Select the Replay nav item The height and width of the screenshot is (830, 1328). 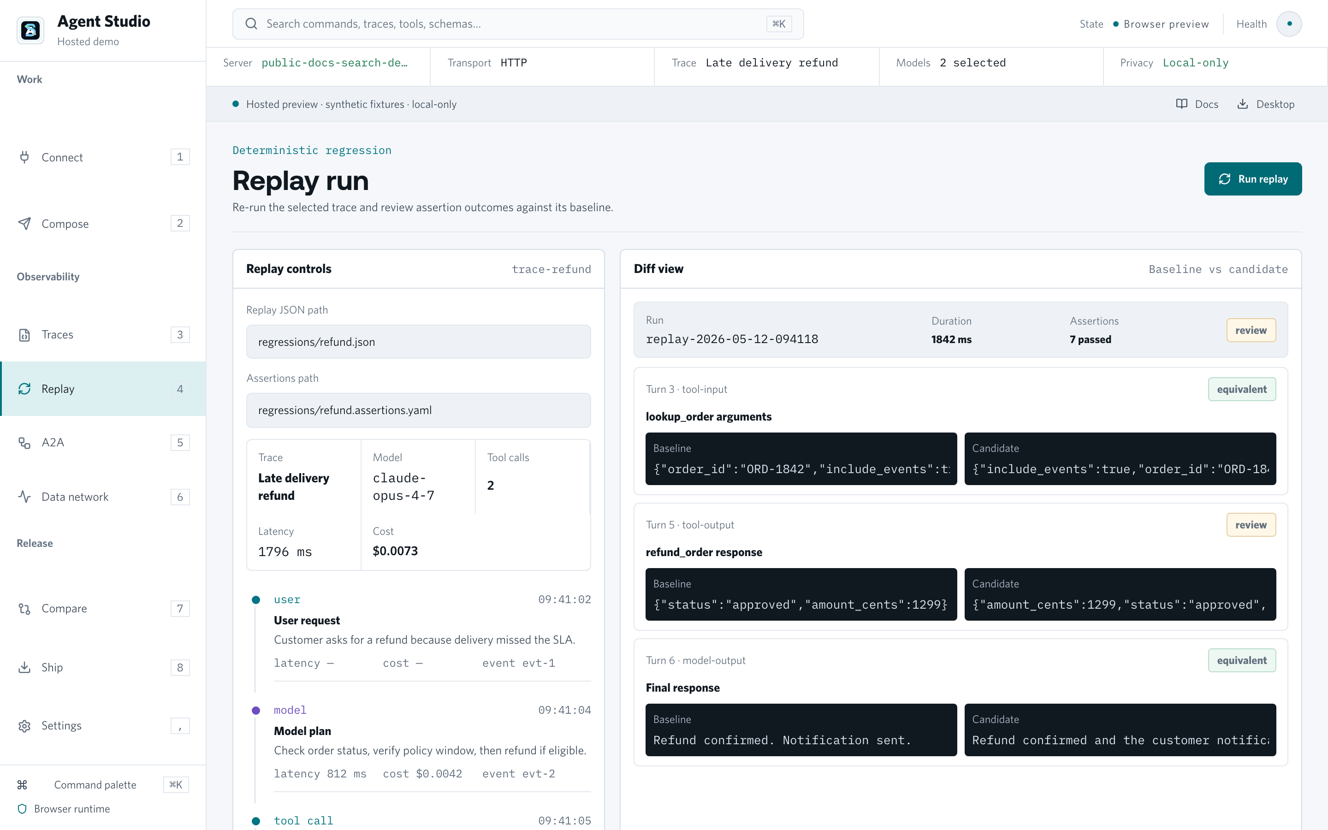pos(103,389)
